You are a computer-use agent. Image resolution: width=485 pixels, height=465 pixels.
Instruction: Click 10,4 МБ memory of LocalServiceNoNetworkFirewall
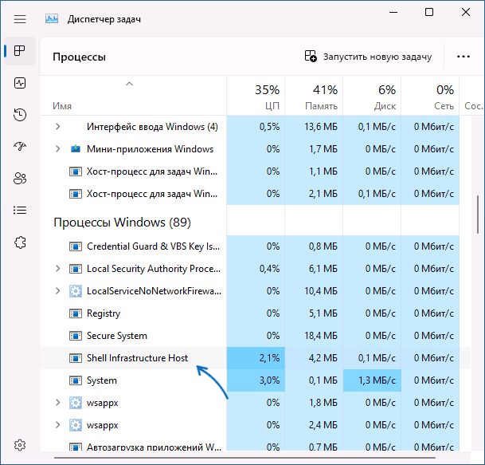[x=314, y=291]
